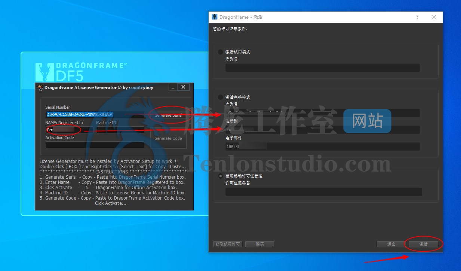Click Generate Code in License Generator
This screenshot has width=461, height=271.
pyautogui.click(x=168, y=138)
